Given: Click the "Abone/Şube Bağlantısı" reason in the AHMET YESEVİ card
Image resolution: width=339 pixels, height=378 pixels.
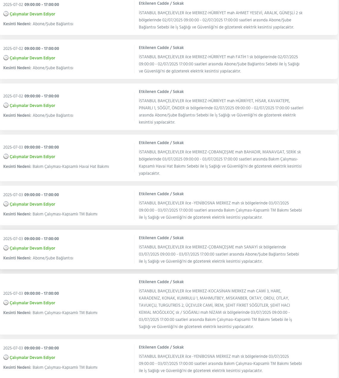Looking at the screenshot, I should tap(53, 24).
